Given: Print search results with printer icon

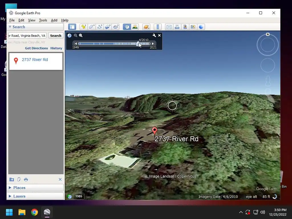Looking at the screenshot, I should click(x=26, y=179).
